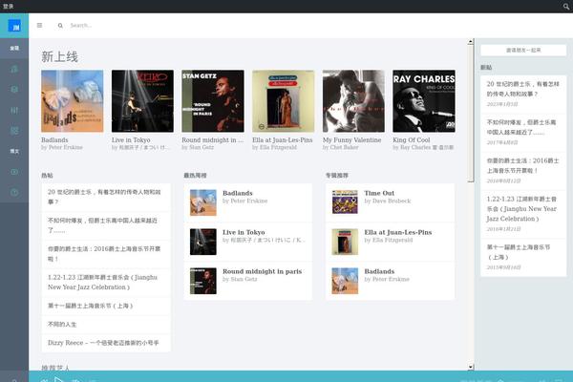
Task: Click the blue JM logo icon
Action: pos(14,26)
